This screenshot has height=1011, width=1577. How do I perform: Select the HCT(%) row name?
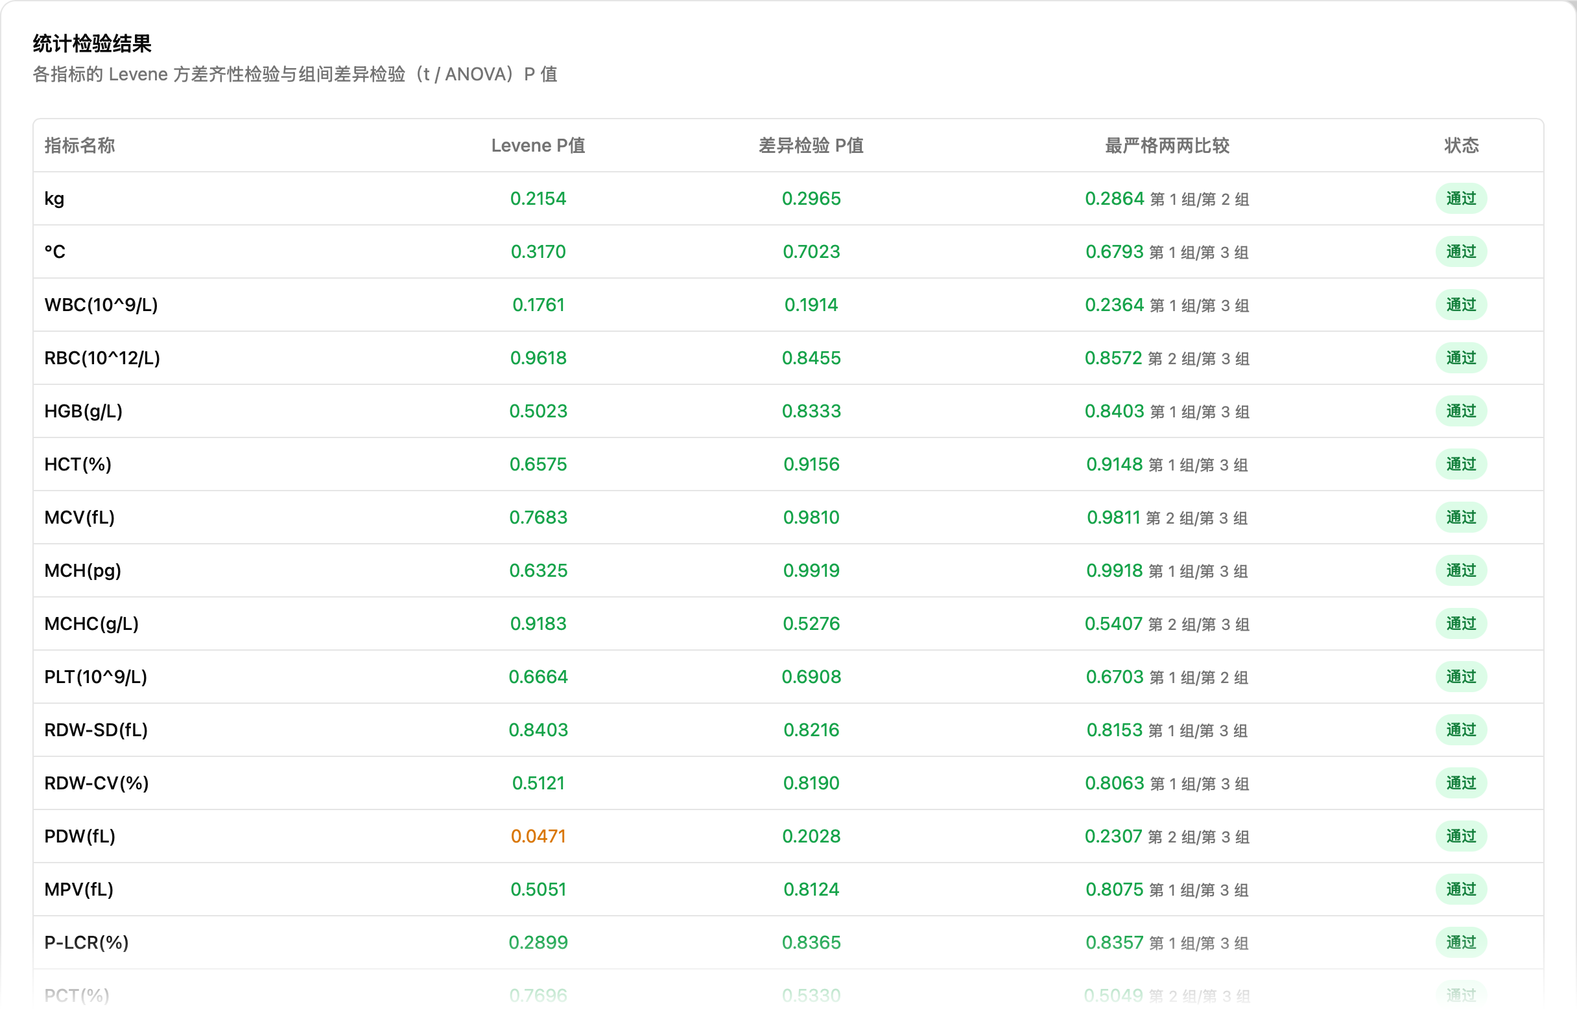pyautogui.click(x=78, y=464)
